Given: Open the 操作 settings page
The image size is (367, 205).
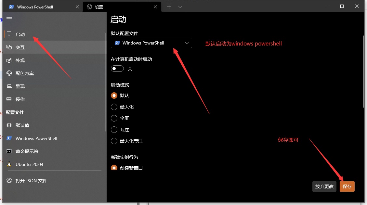Looking at the screenshot, I should [x=55, y=99].
